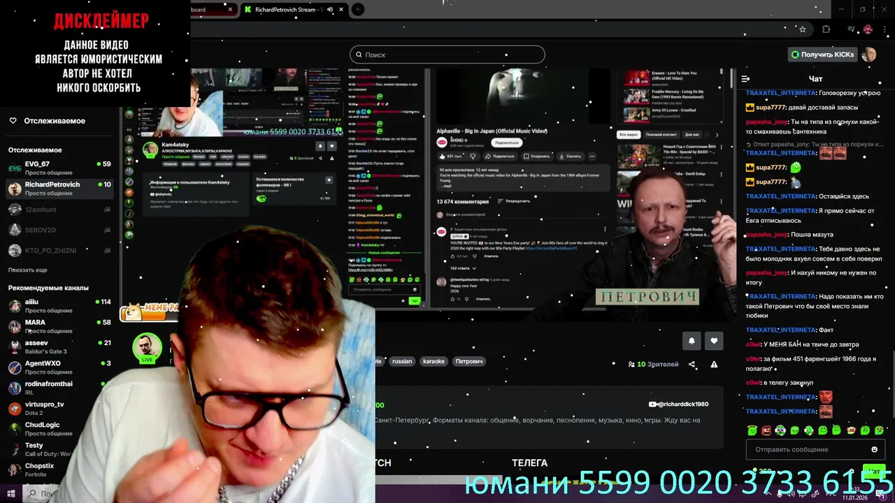Open Windows taskbar search
The image size is (895, 503).
42,493
